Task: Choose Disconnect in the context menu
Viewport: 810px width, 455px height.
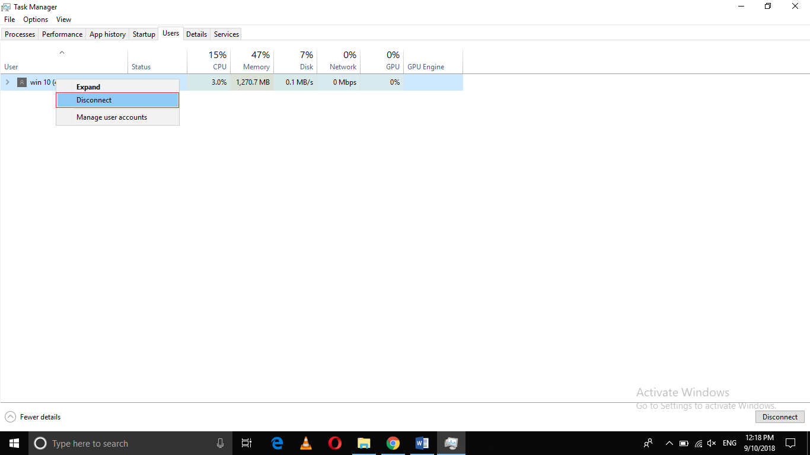Action: coord(94,100)
